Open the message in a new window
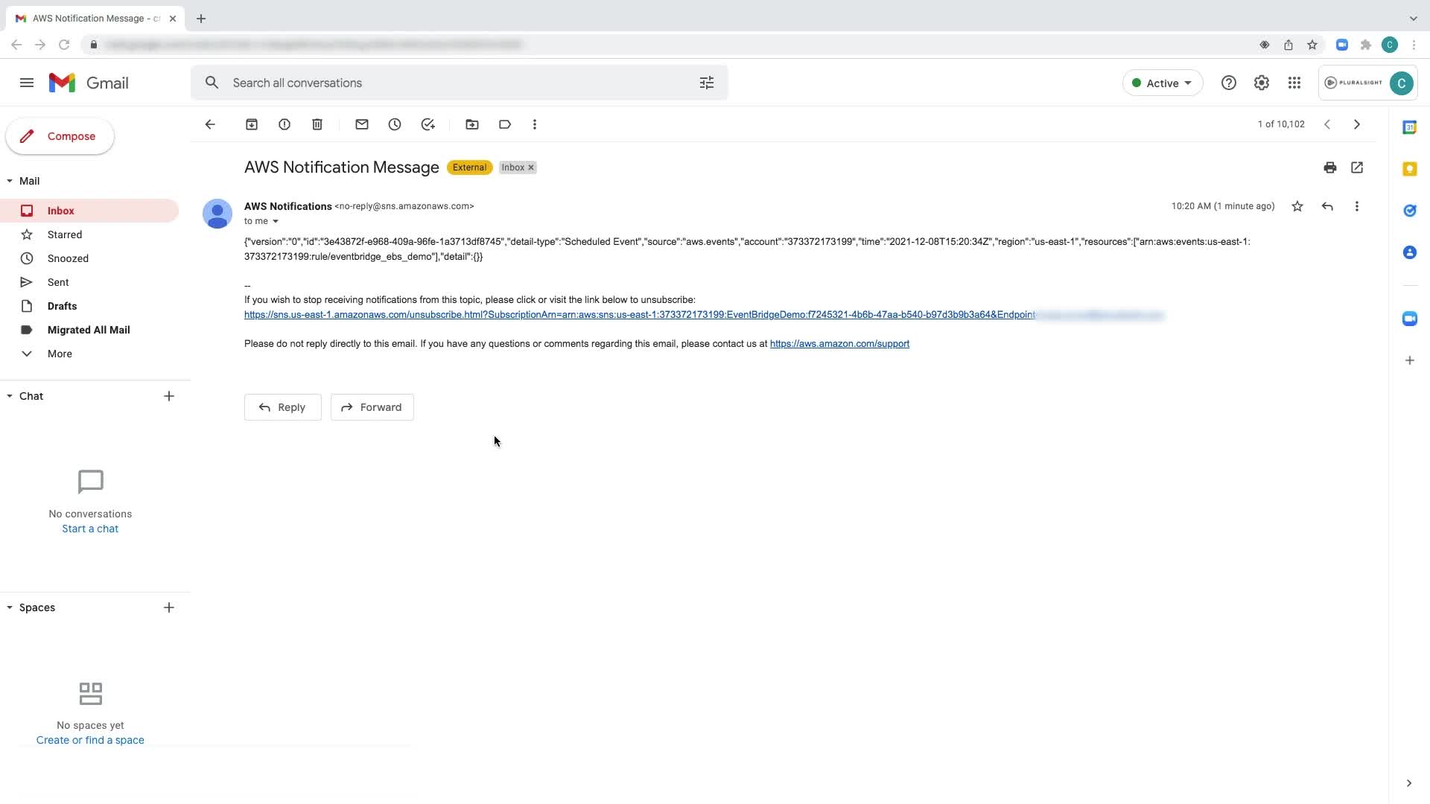 (1357, 167)
